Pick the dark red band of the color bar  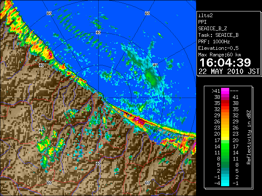225,102
